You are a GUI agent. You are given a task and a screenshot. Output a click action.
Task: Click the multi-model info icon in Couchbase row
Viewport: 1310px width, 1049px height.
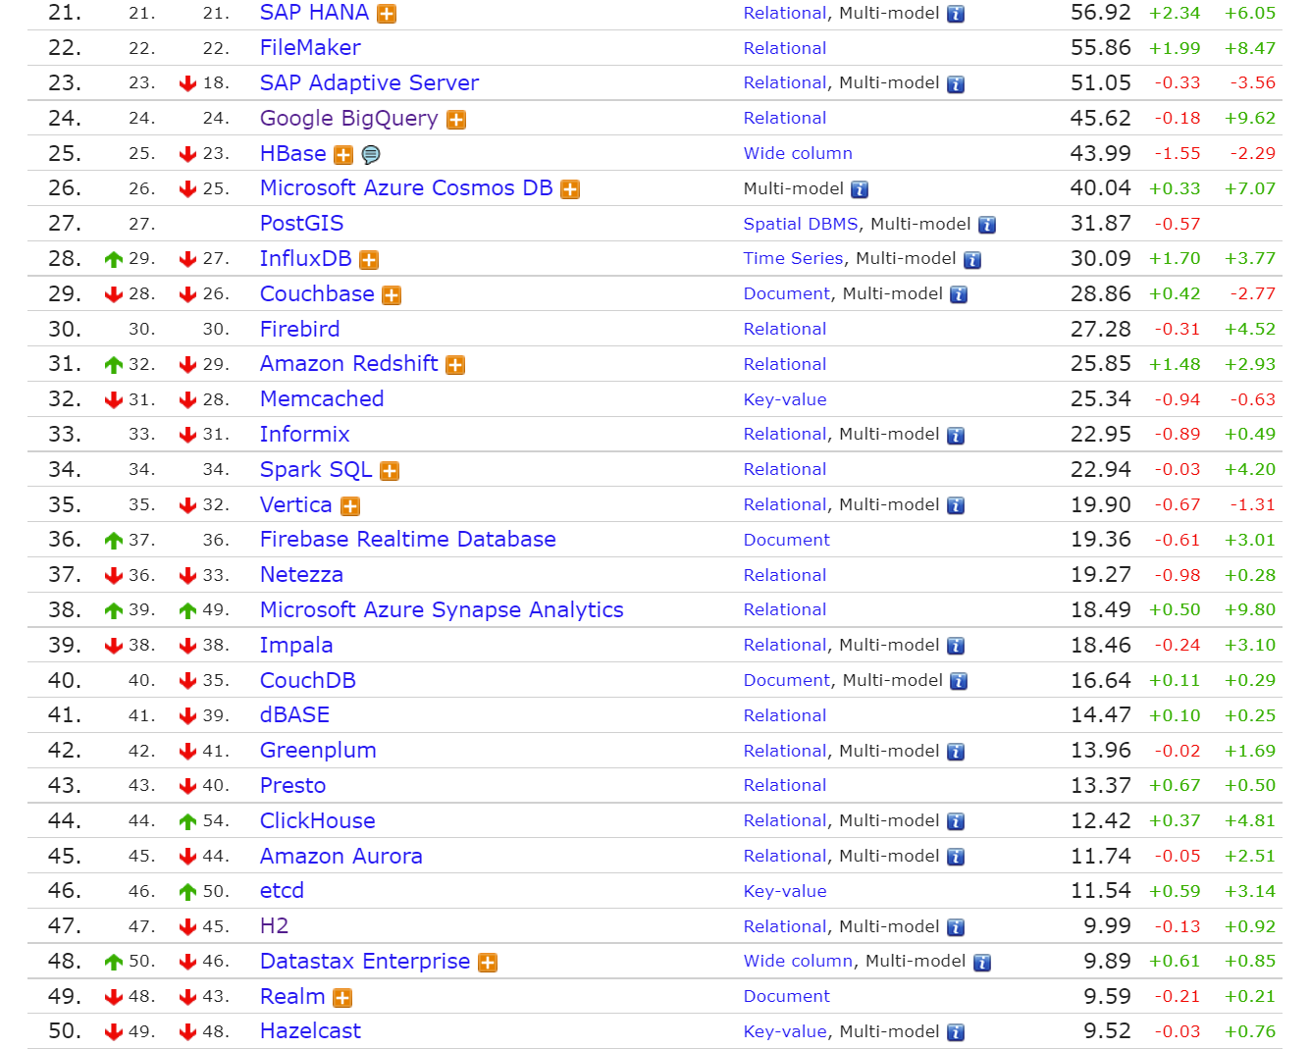959,294
